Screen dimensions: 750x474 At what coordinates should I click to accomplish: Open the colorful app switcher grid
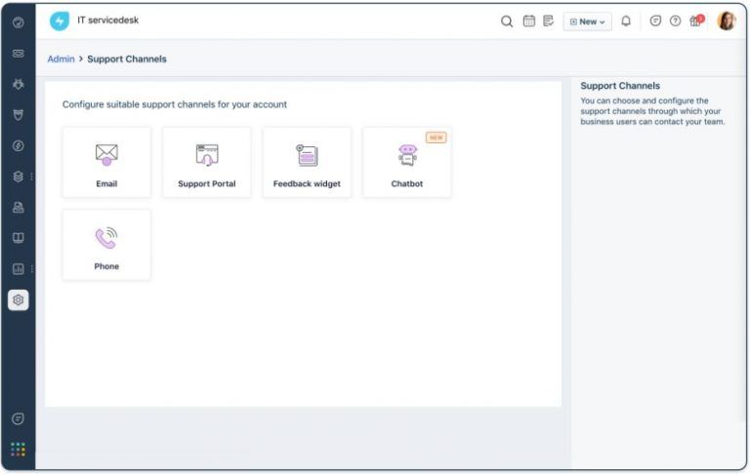18,450
